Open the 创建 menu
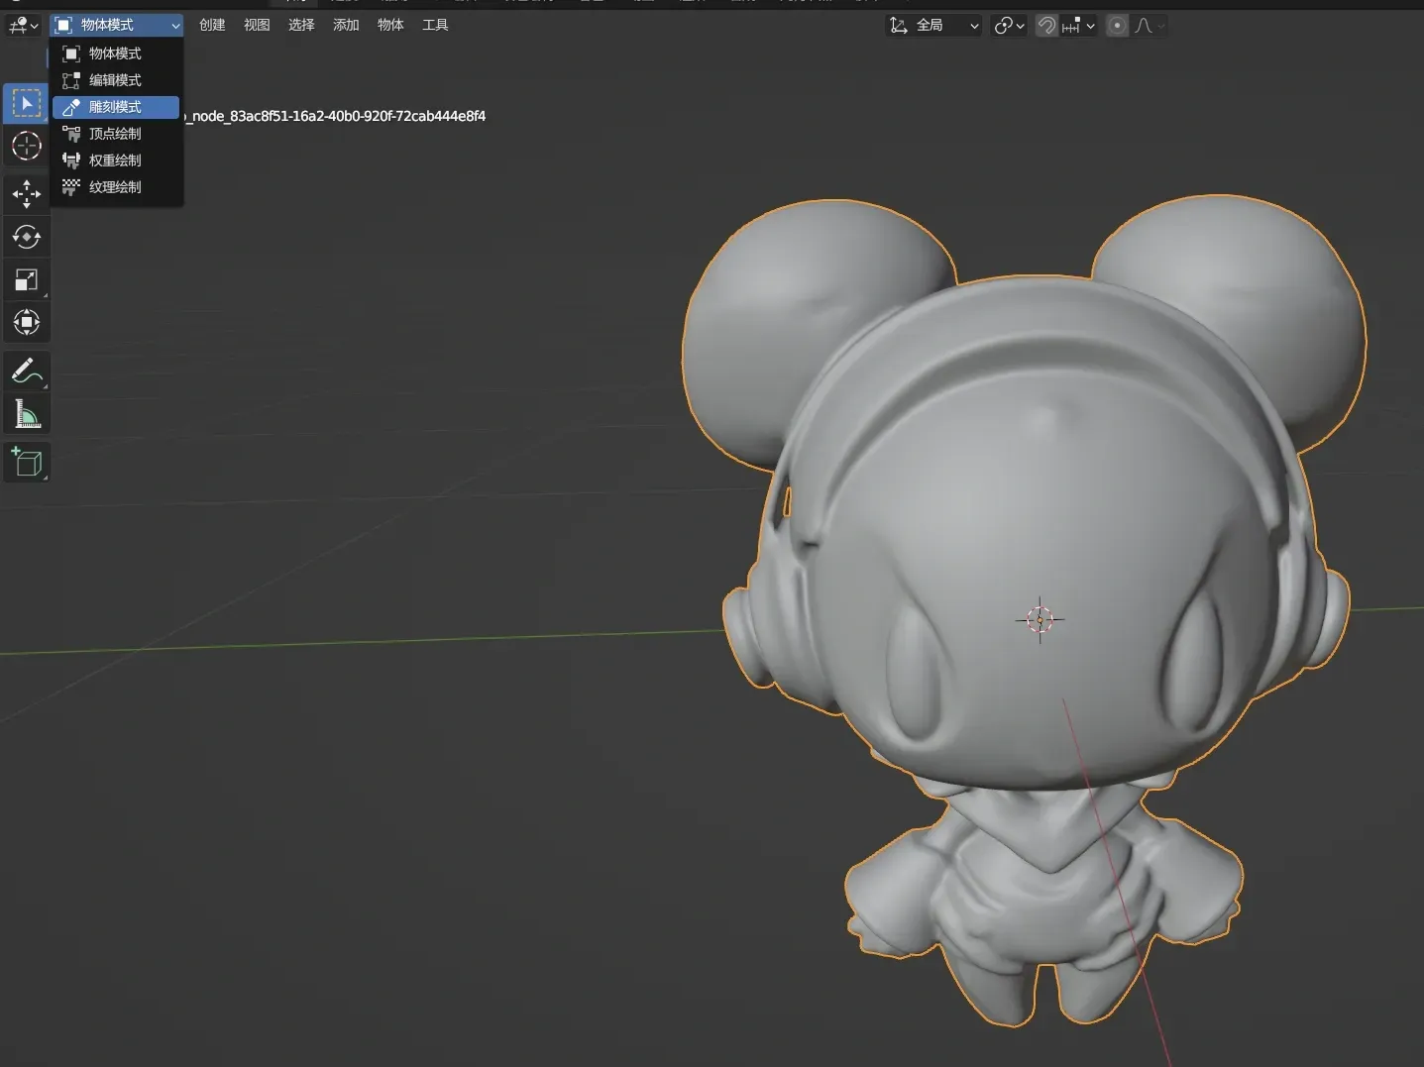 pyautogui.click(x=212, y=25)
